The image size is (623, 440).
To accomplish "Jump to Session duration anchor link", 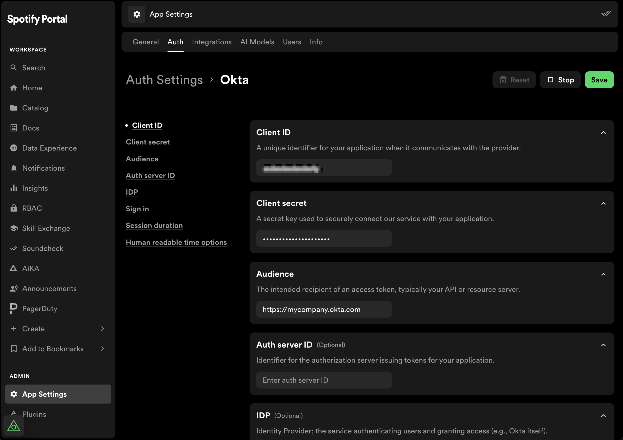I will coord(154,226).
